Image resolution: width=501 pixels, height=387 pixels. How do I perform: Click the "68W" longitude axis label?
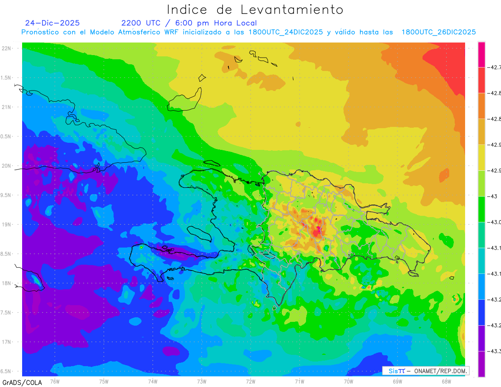[446, 381]
